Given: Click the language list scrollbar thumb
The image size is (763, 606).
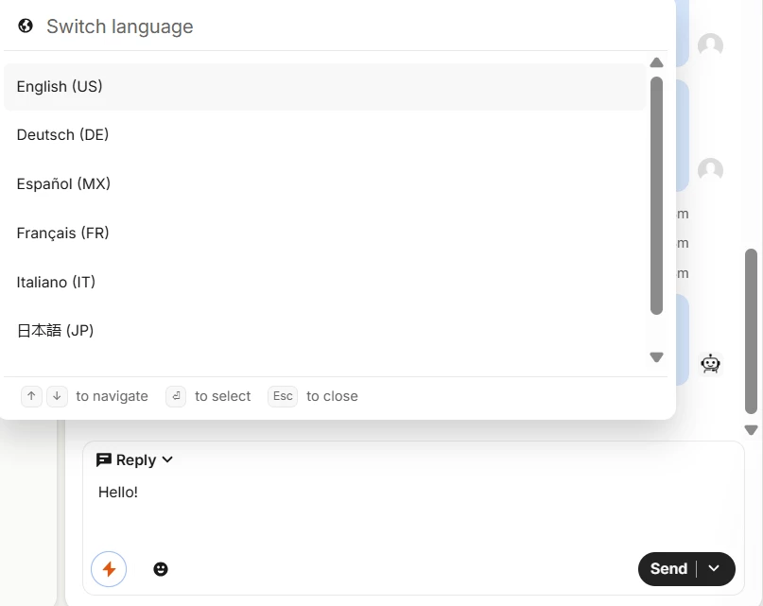Looking at the screenshot, I should tap(656, 196).
